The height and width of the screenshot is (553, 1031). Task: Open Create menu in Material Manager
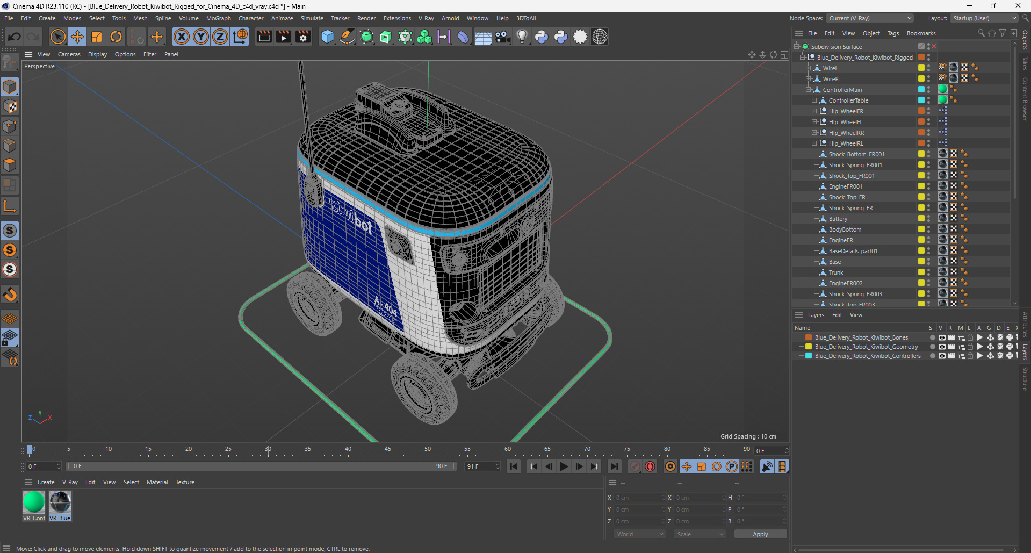click(x=46, y=482)
